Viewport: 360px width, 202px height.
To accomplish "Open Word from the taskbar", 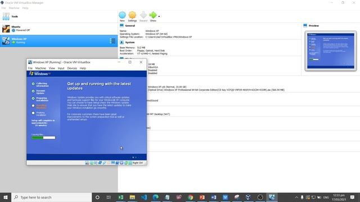I will click(x=214, y=197).
